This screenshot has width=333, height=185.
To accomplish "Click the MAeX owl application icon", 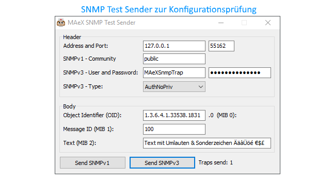I will (x=61, y=23).
